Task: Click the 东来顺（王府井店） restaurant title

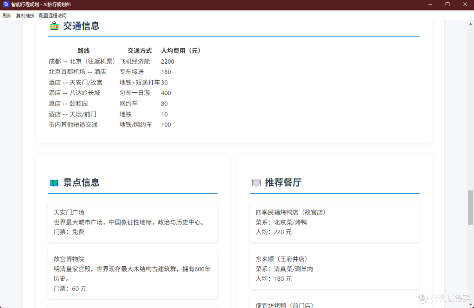Action: (283, 259)
